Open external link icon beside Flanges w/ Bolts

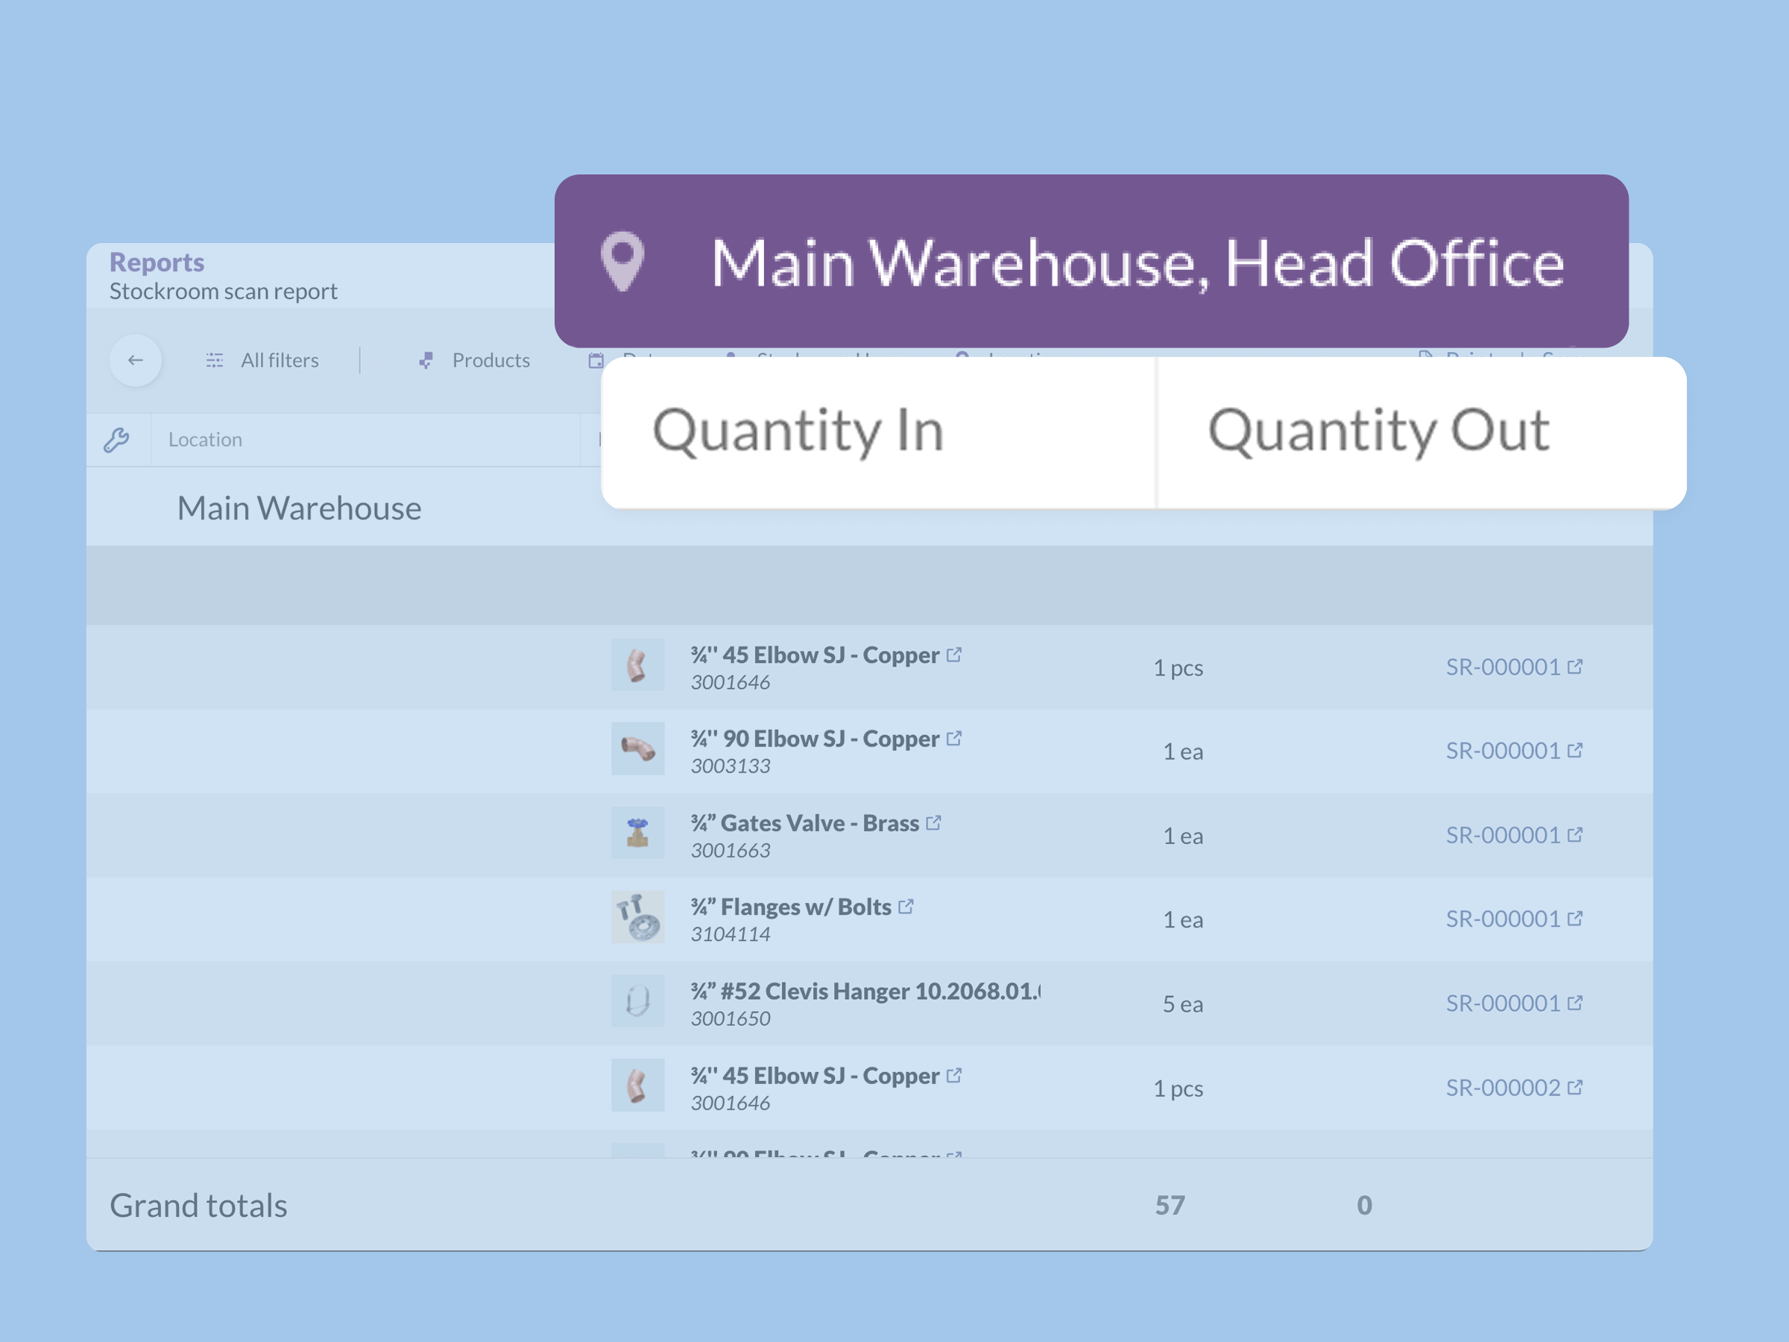906,907
